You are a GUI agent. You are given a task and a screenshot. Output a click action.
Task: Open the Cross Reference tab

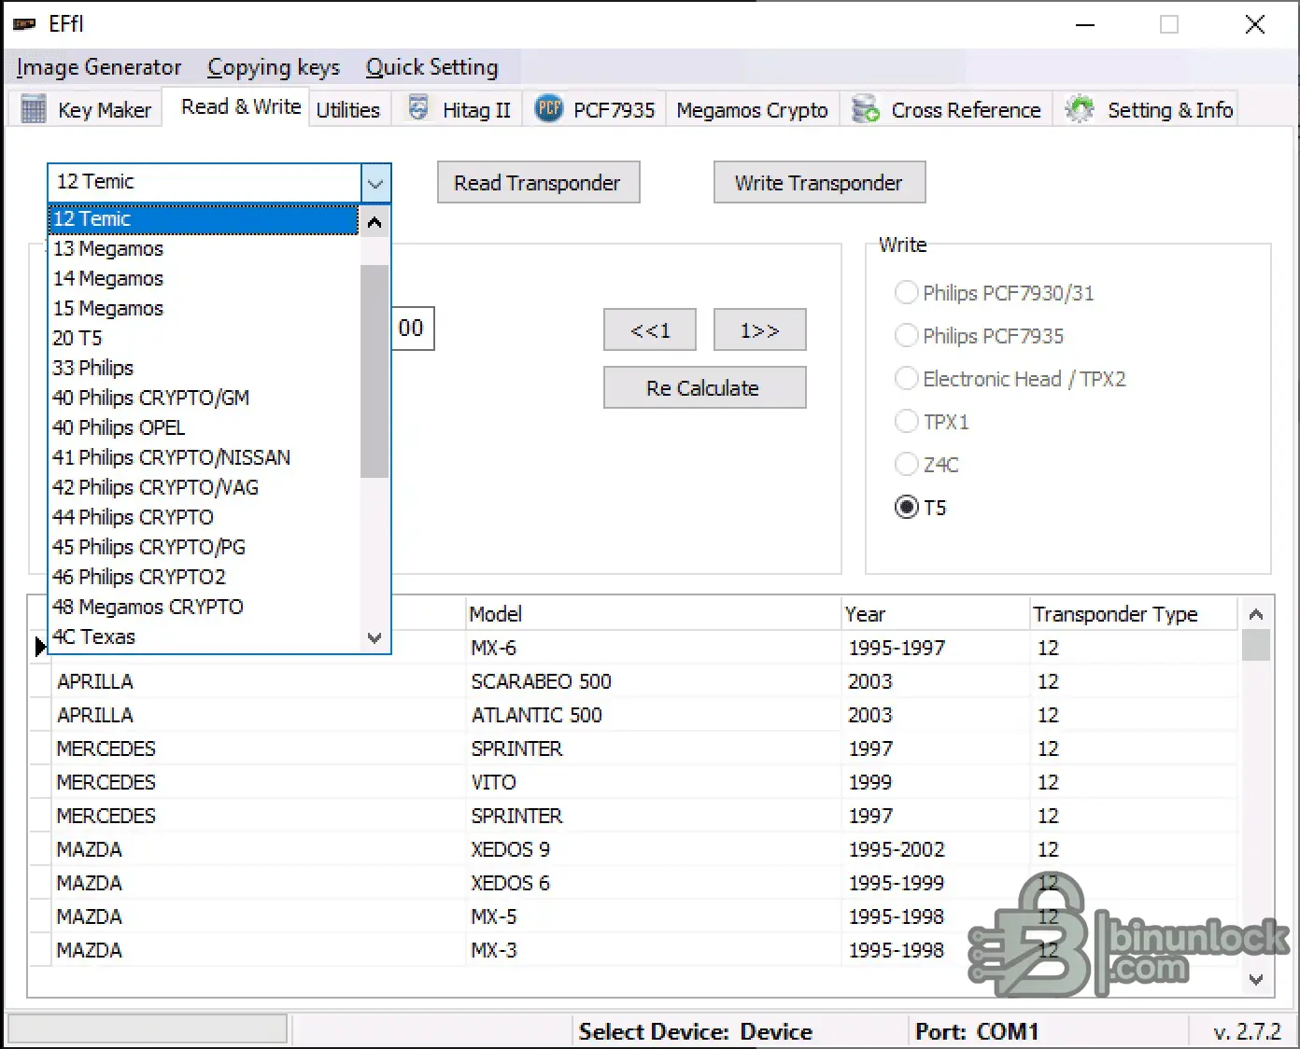point(946,109)
